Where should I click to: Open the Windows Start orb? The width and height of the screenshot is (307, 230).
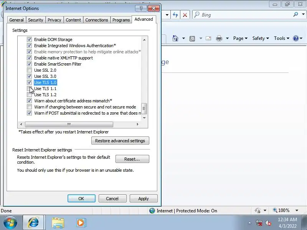(x=10, y=223)
